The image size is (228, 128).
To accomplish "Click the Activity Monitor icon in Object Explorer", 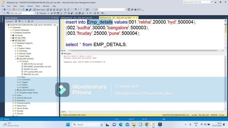I will (32, 21).
